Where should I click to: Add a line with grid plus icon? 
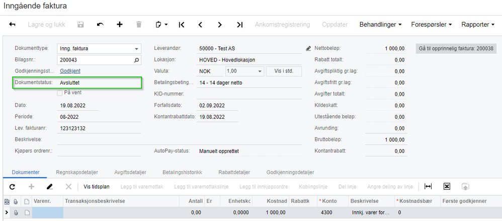coord(31,186)
